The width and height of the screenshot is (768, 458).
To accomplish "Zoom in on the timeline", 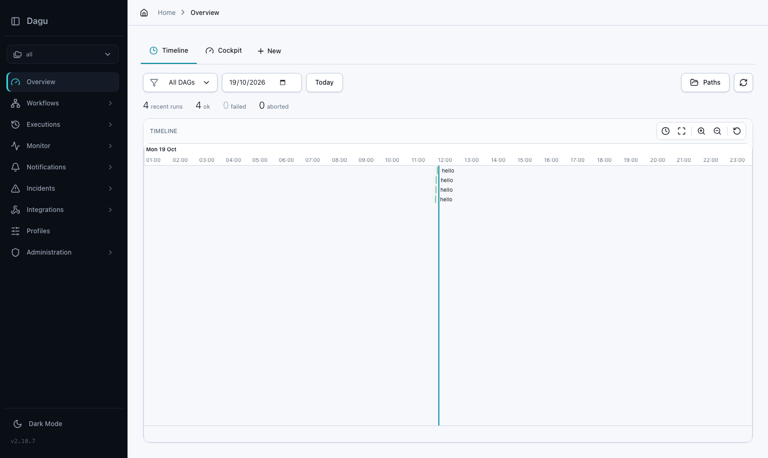I will coord(701,131).
